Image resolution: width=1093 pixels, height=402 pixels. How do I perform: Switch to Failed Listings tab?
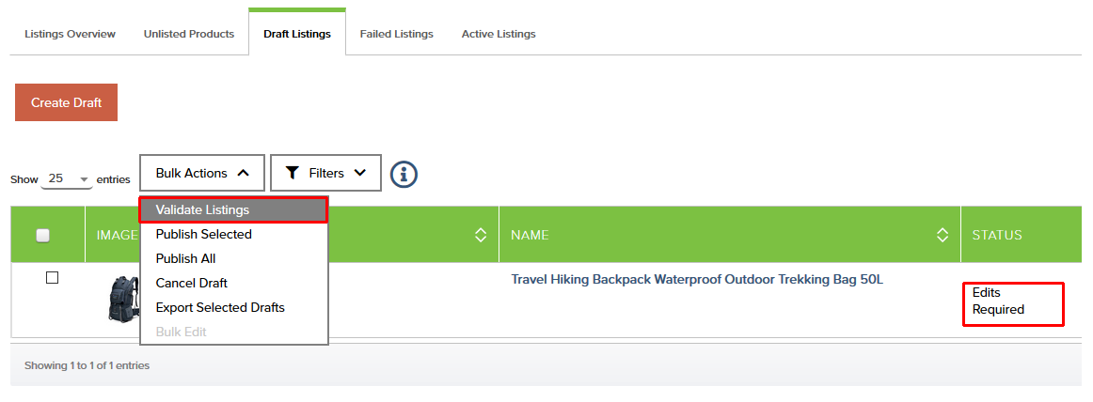pos(397,34)
